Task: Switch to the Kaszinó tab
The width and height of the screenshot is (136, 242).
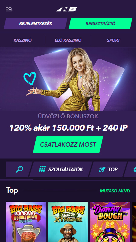Action: pos(22,40)
